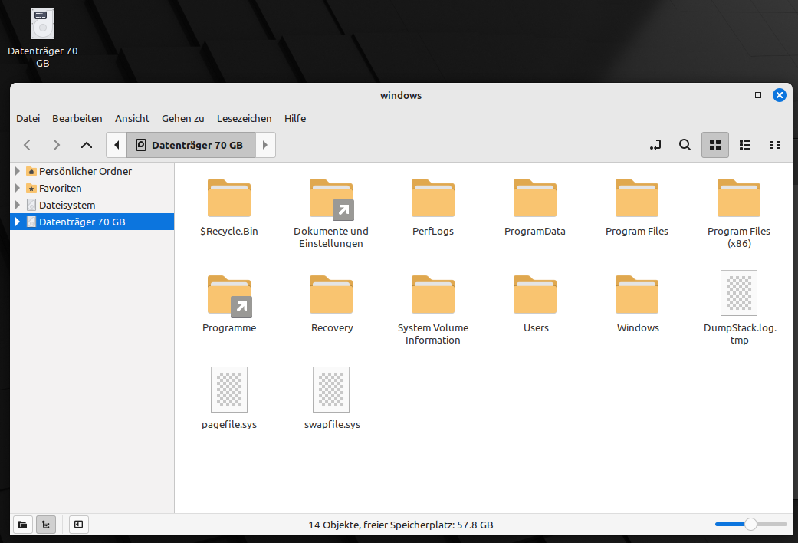The image size is (798, 543).
Task: Click the status bar free space text
Action: coord(400,525)
